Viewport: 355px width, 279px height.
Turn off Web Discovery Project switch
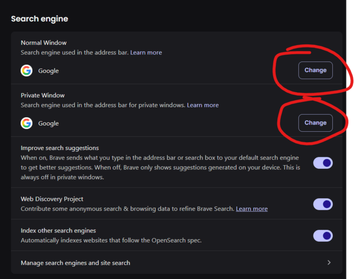(x=323, y=204)
